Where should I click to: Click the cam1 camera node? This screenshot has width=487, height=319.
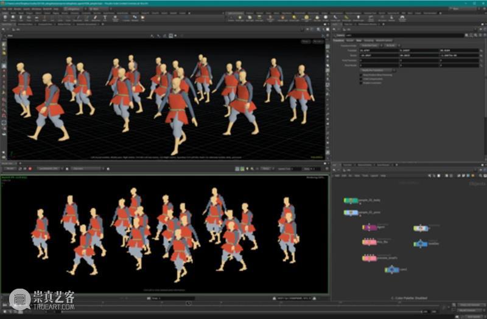pyautogui.click(x=392, y=269)
